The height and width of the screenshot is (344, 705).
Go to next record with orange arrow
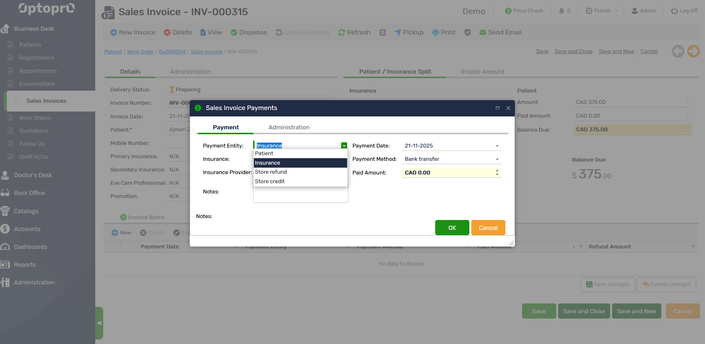693,51
